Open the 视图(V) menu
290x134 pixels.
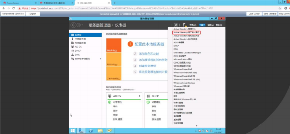pyautogui.click(x=210, y=25)
